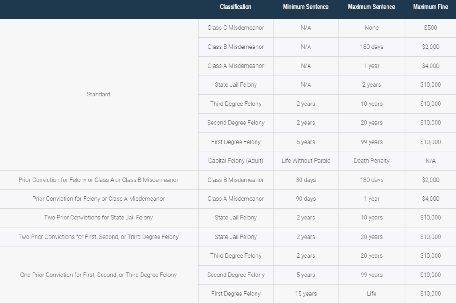Click the 90 days minimum sentence cell
Image resolution: width=456 pixels, height=303 pixels.
pyautogui.click(x=305, y=199)
